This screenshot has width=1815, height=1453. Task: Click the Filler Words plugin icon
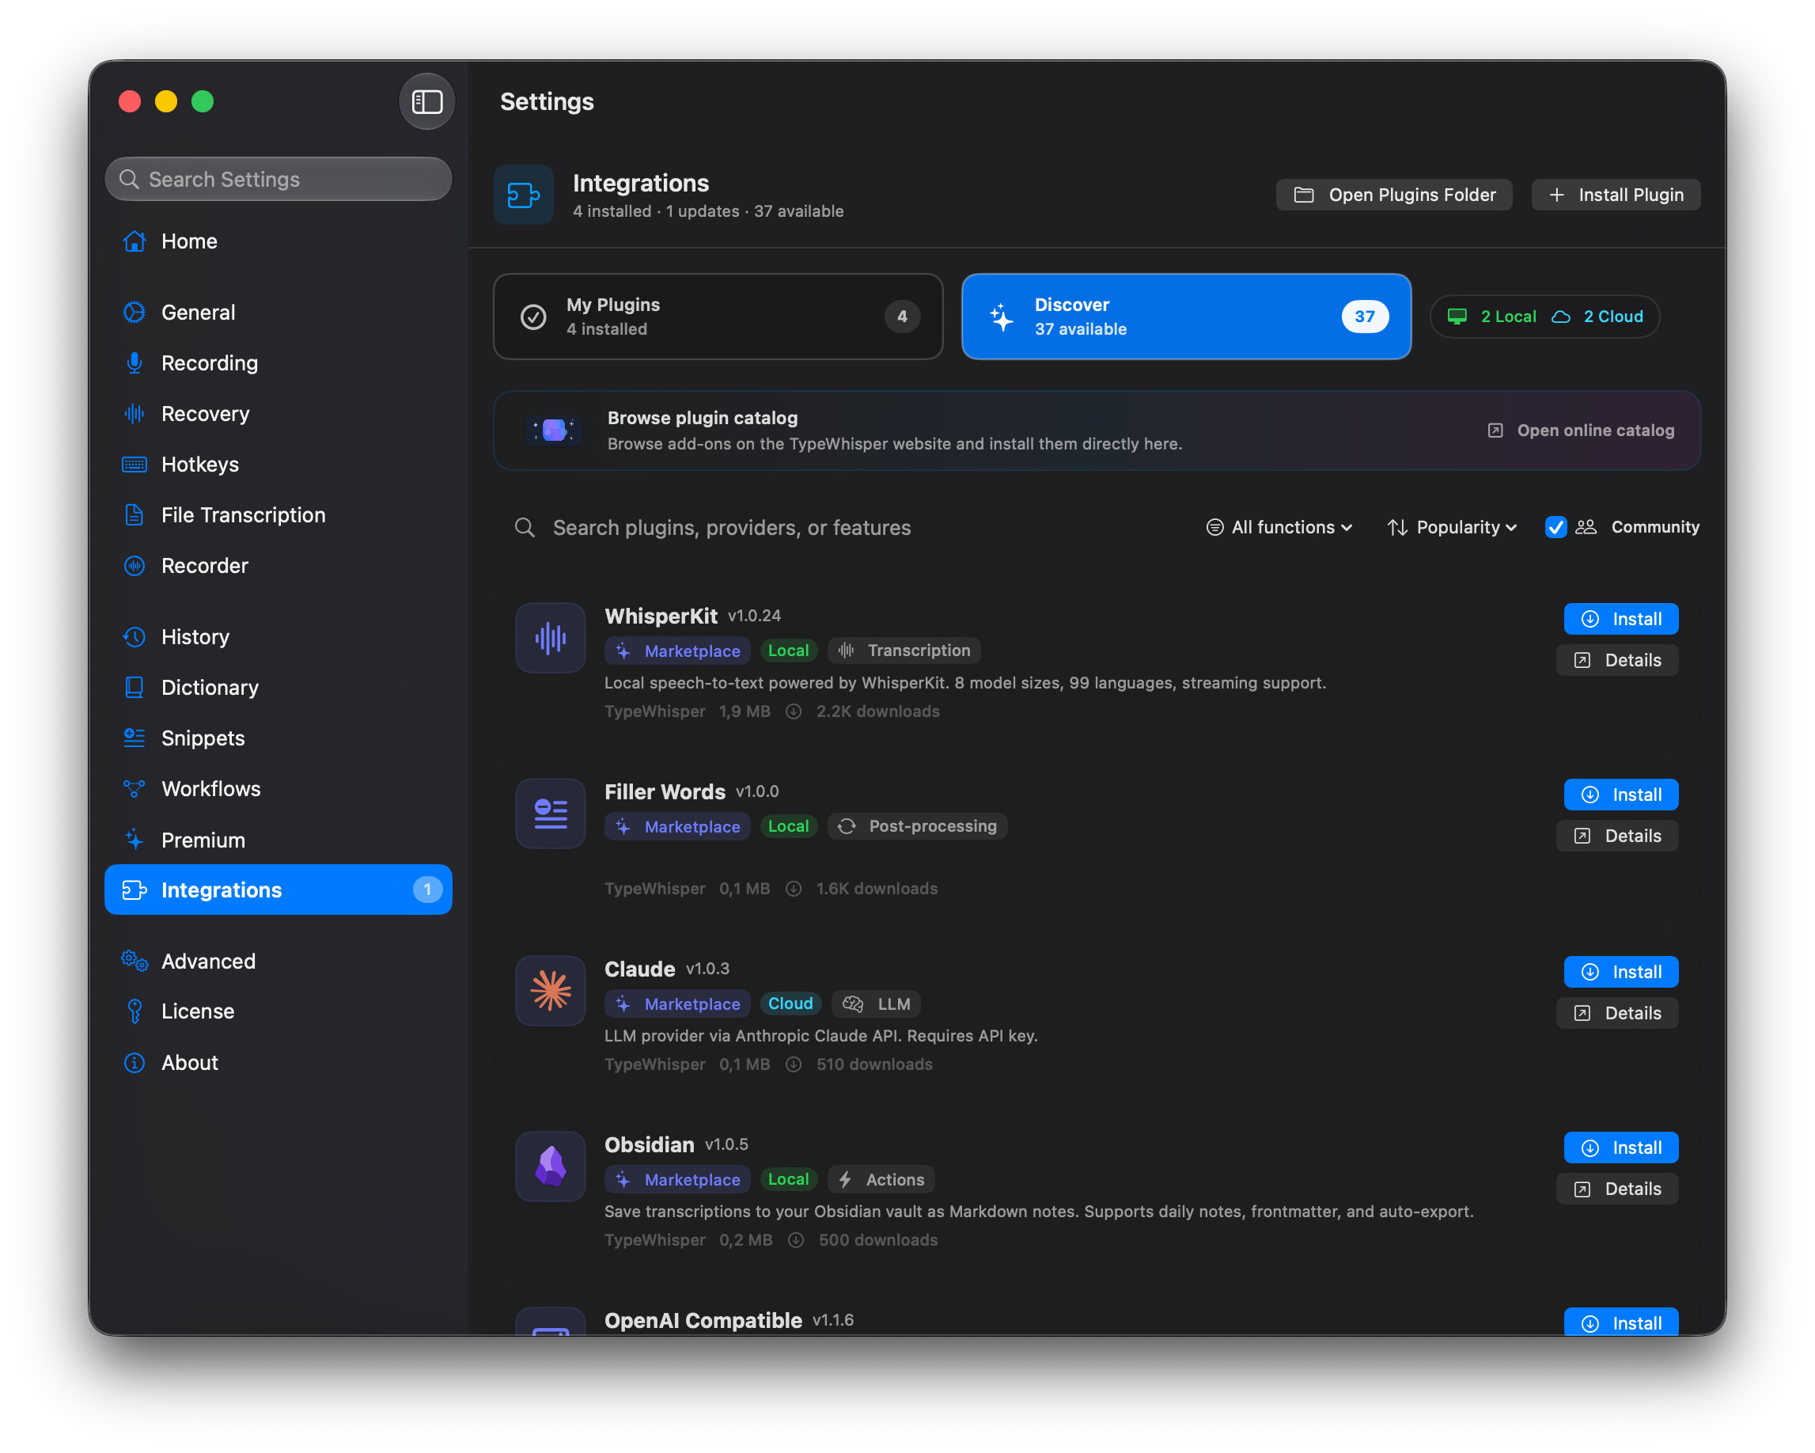click(x=551, y=814)
